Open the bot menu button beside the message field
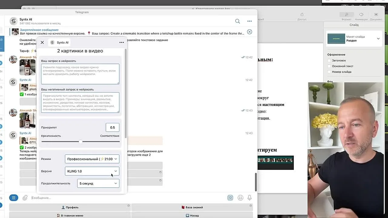This screenshot has height=218, width=388. (x=14, y=198)
